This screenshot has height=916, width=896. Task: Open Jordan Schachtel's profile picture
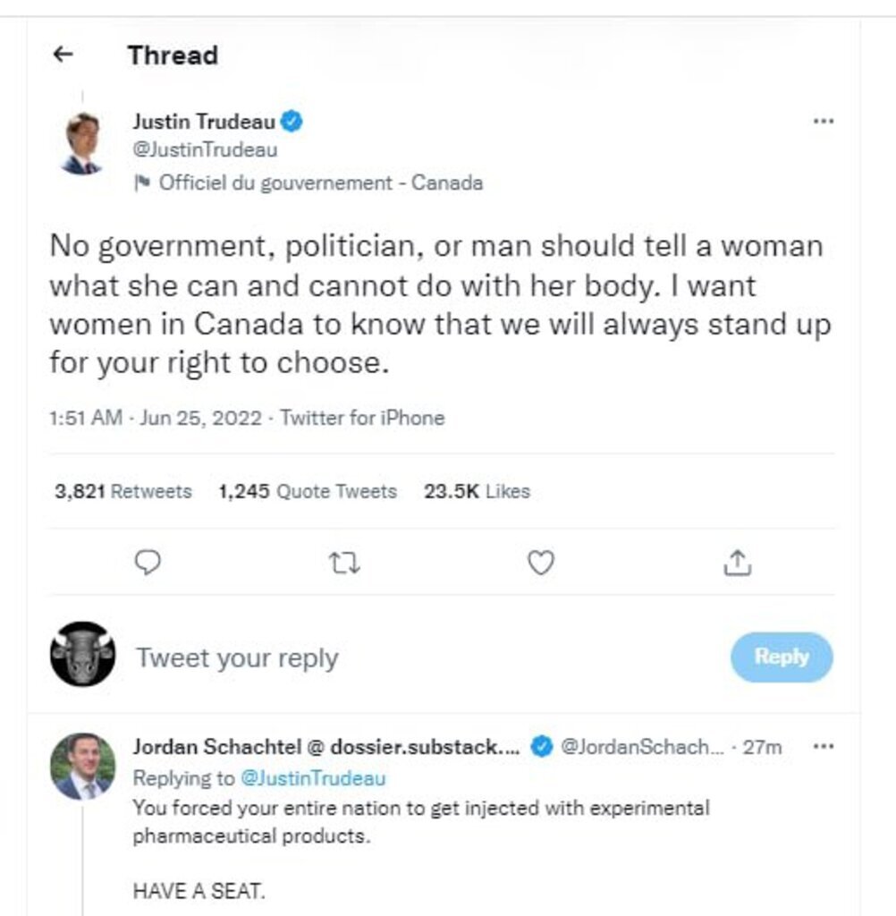tap(82, 767)
